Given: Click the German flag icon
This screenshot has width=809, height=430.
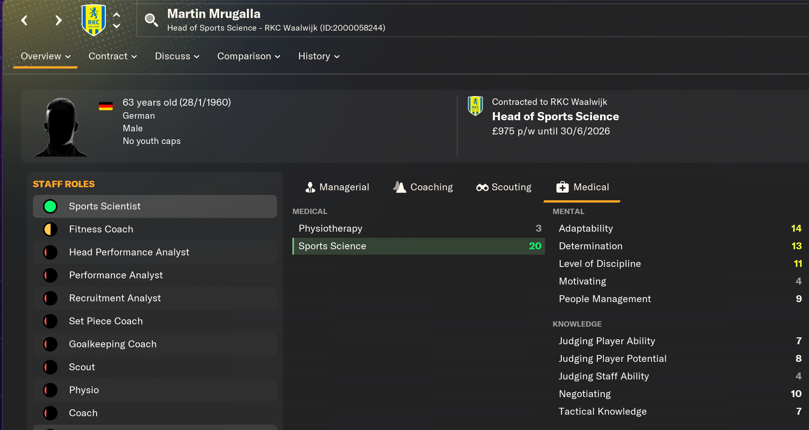Looking at the screenshot, I should click(x=105, y=106).
